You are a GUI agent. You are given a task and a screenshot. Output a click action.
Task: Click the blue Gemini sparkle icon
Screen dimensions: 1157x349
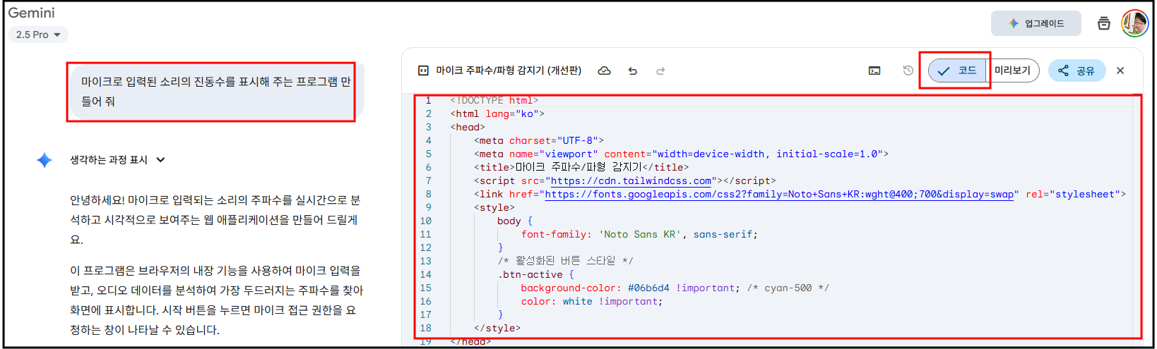point(44,160)
